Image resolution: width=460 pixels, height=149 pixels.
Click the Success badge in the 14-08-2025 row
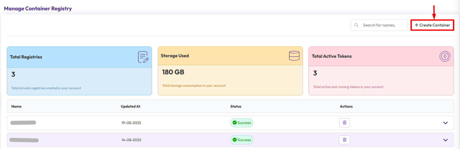242,140
